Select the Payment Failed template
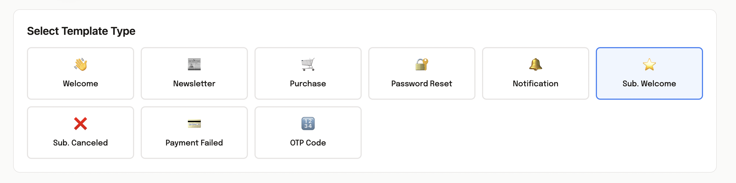Image resolution: width=736 pixels, height=183 pixels. pos(194,132)
